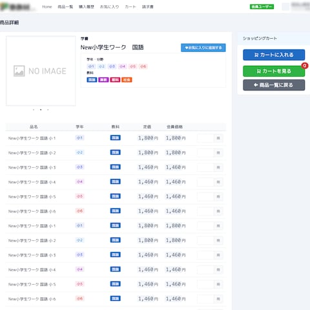Screen dimensions: 310x310
Task: Click the green 会員ユーザー badge
Action: tap(262, 6)
